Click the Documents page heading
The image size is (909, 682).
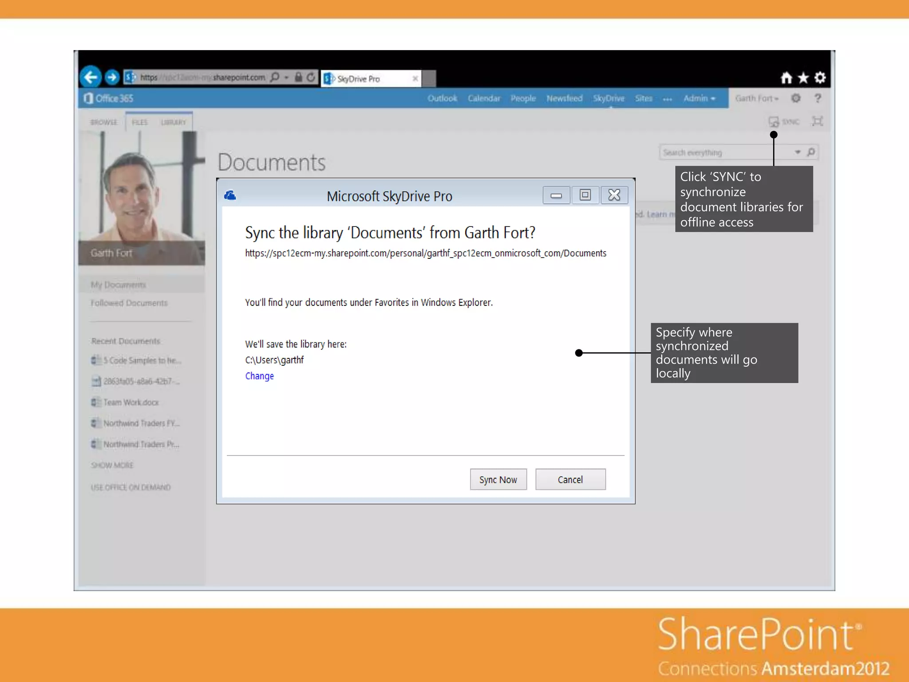(272, 162)
